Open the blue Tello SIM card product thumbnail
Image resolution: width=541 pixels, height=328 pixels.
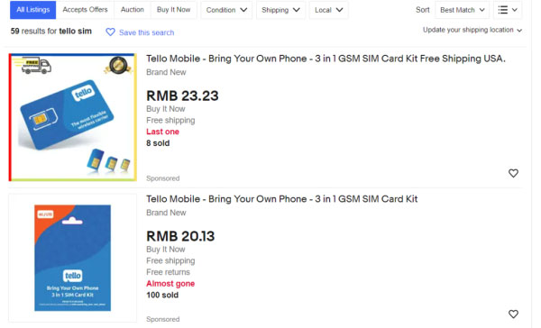(73, 117)
